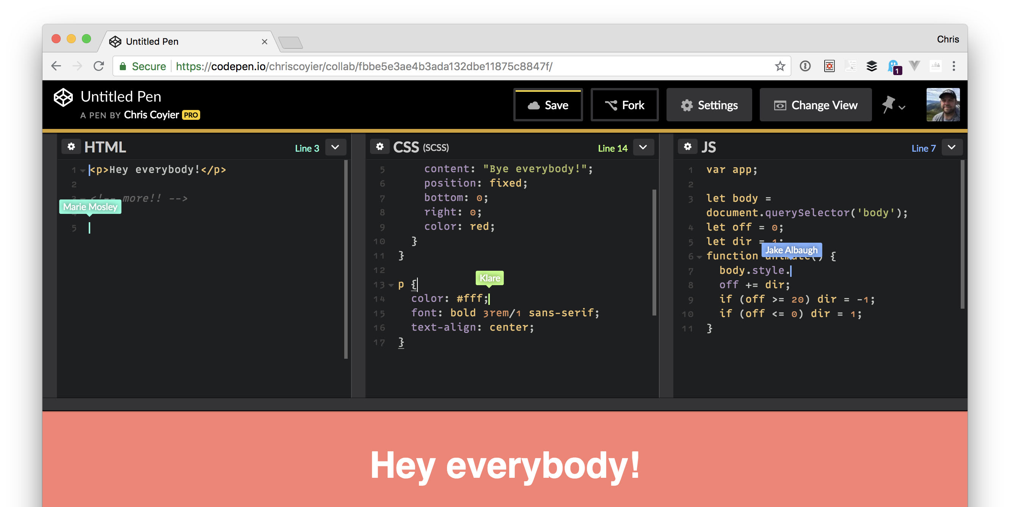Open the JS panel settings gear
Viewport: 1010px width, 507px height.
[x=688, y=146]
